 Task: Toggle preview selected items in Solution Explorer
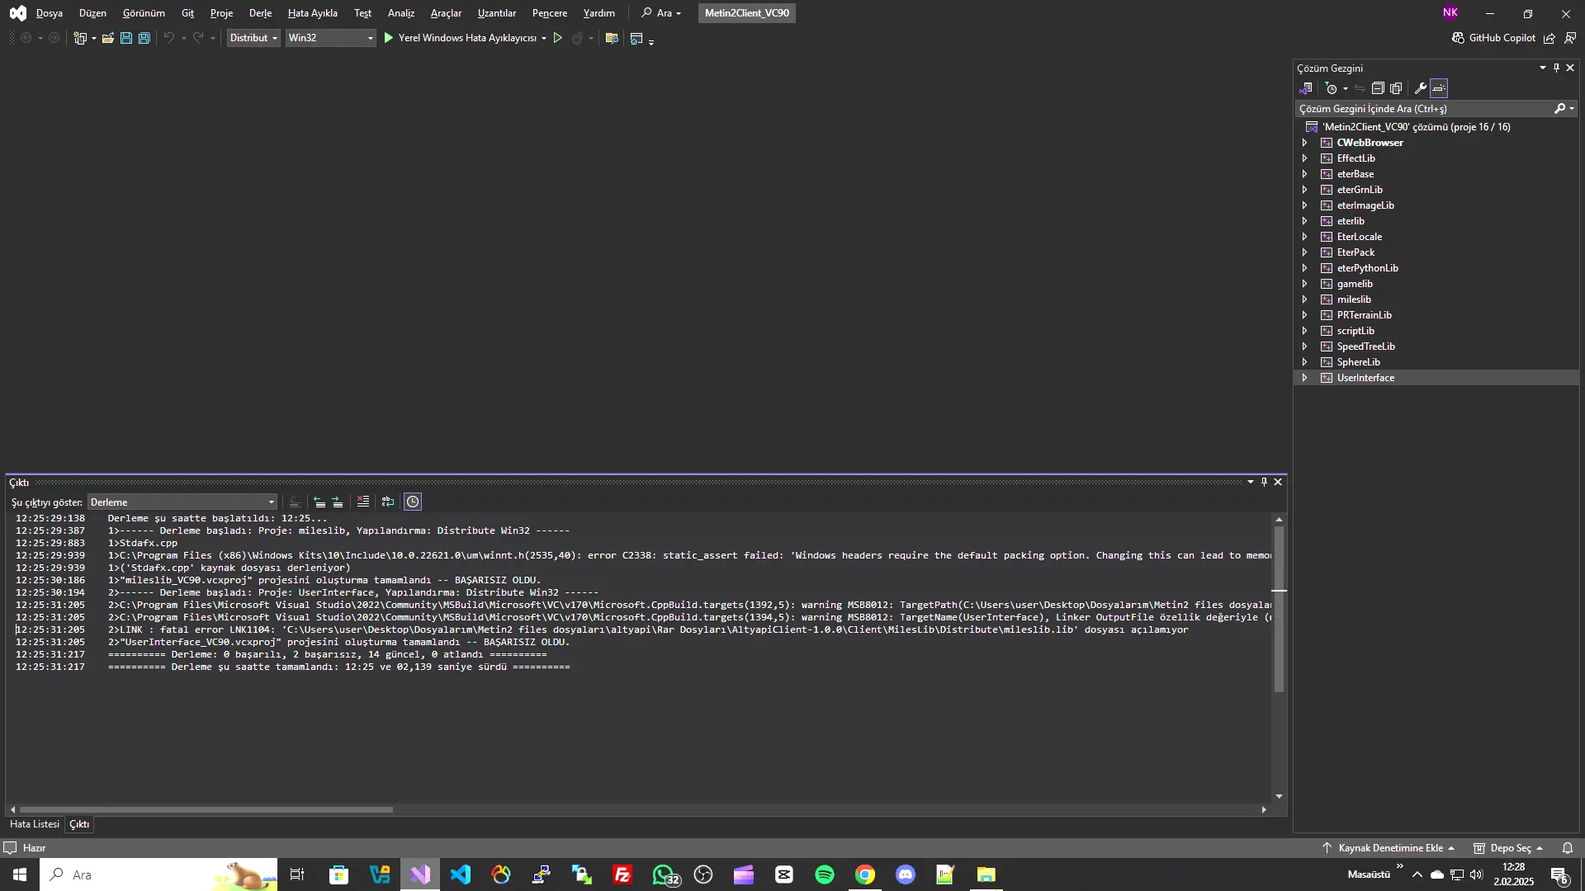click(x=1439, y=88)
